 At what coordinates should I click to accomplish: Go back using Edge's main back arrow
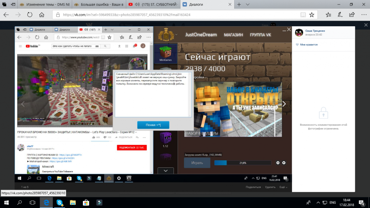pyautogui.click(x=6, y=15)
